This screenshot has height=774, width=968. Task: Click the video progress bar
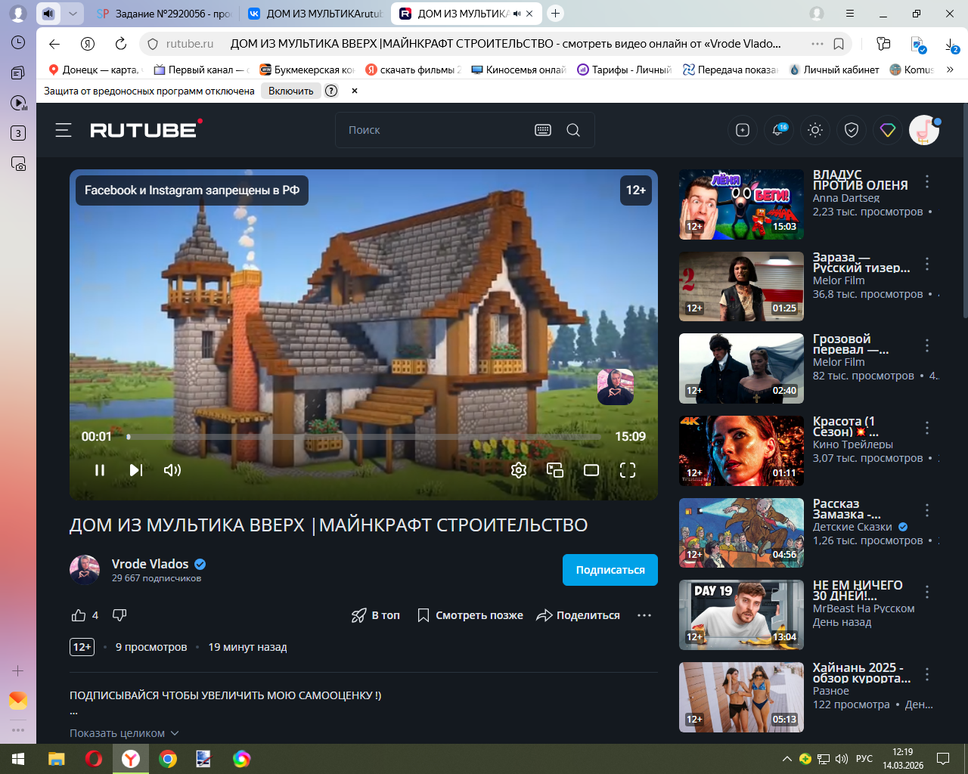364,437
